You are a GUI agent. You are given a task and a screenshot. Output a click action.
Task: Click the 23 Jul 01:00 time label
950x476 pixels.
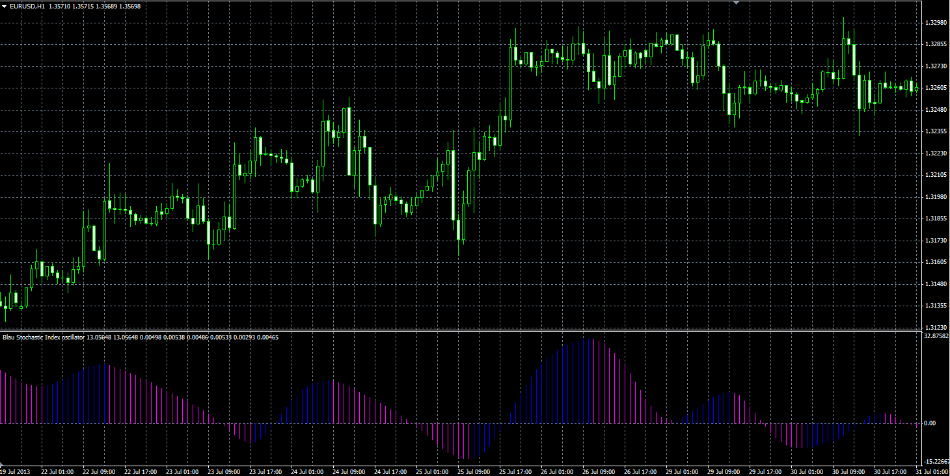[x=182, y=471]
